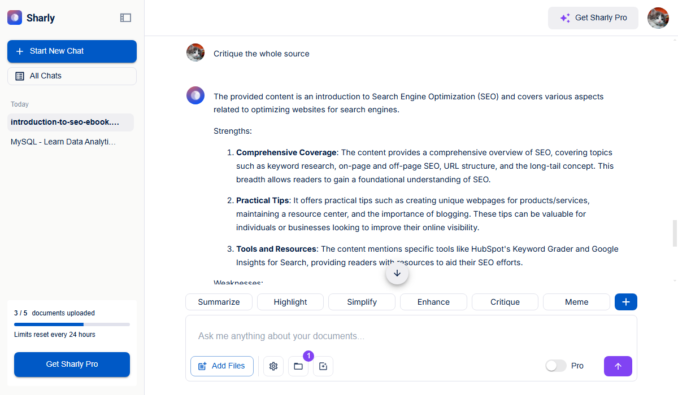Click the top Get Sharly Pro button

593,18
